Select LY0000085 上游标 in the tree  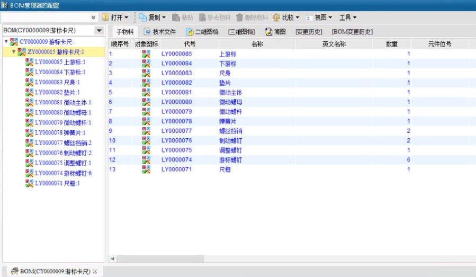point(60,62)
